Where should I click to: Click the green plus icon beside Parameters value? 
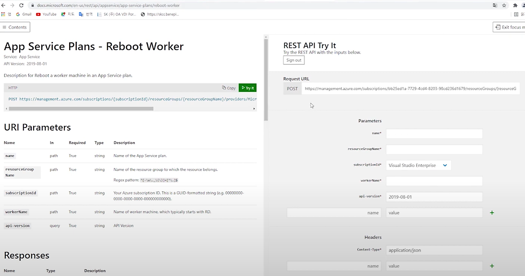(492, 213)
